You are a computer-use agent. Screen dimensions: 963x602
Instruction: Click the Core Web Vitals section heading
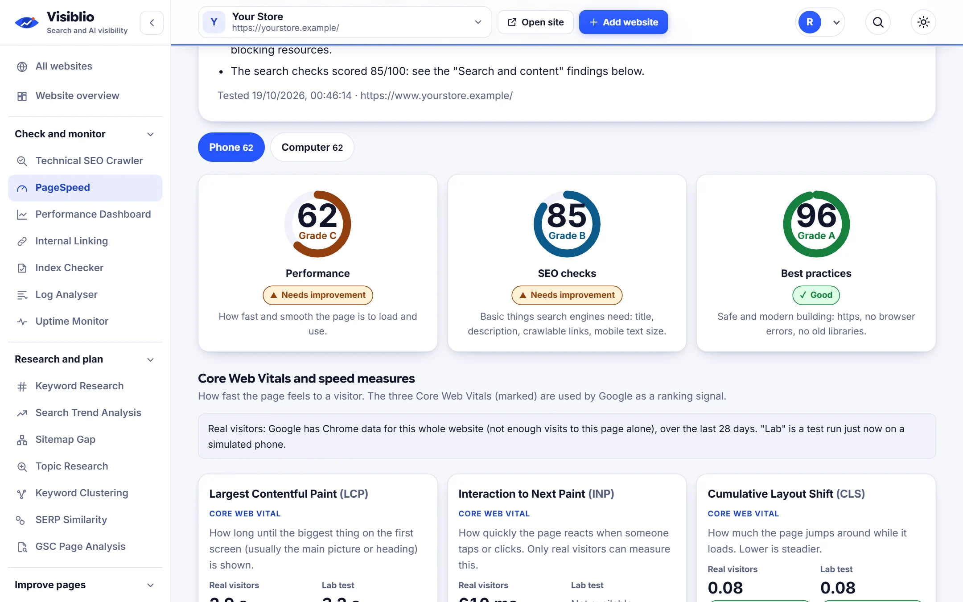pyautogui.click(x=306, y=378)
